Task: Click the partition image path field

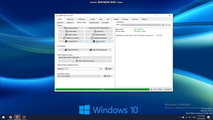Action: 84,69
